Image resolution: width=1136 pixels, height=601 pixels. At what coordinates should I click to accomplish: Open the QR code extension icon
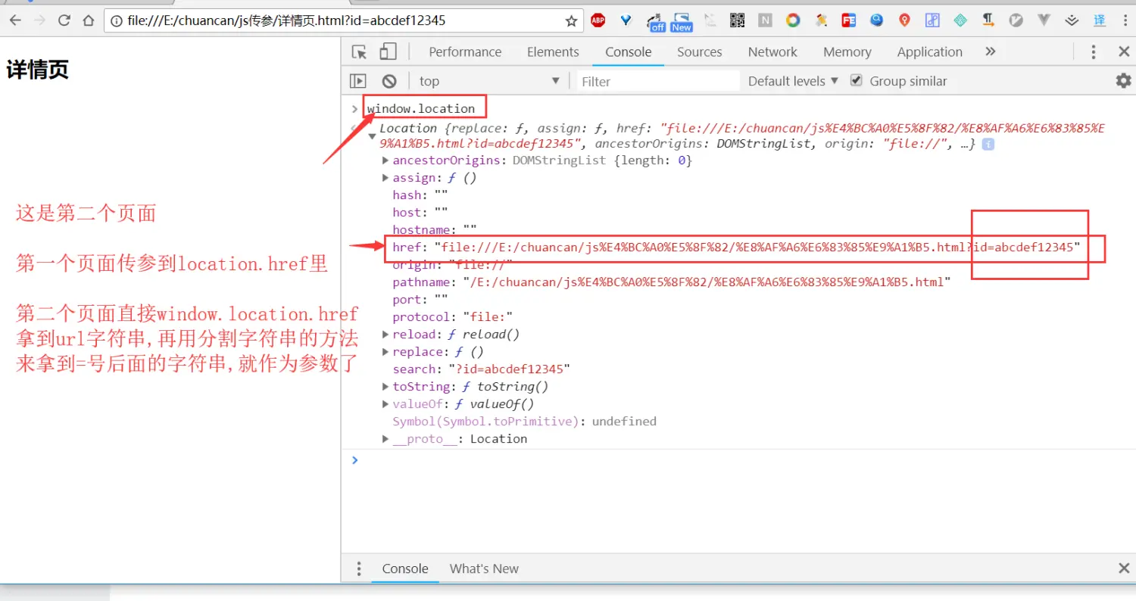pyautogui.click(x=738, y=20)
